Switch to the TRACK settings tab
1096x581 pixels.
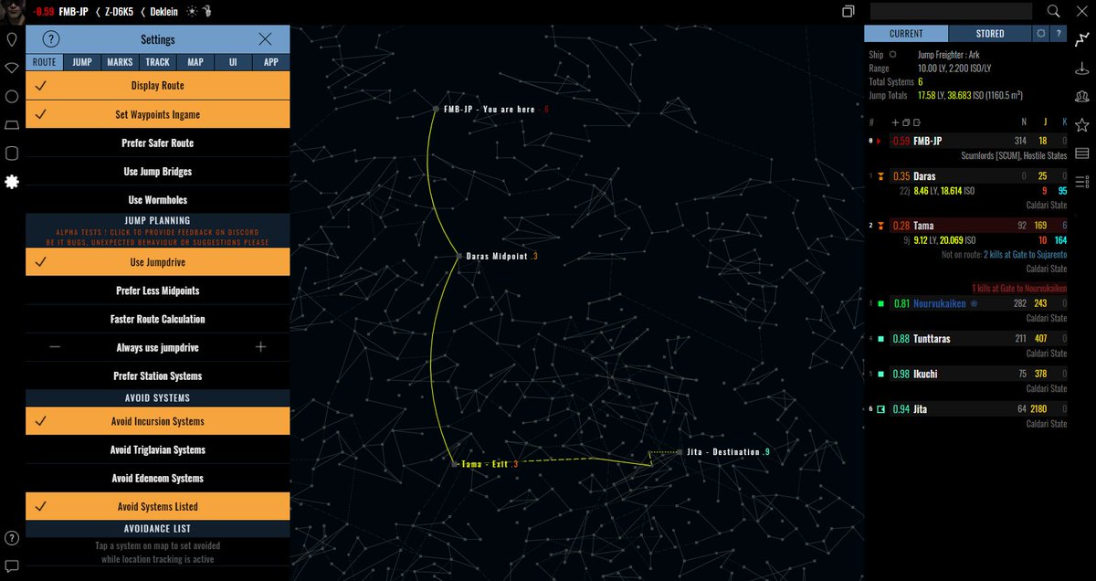(158, 62)
